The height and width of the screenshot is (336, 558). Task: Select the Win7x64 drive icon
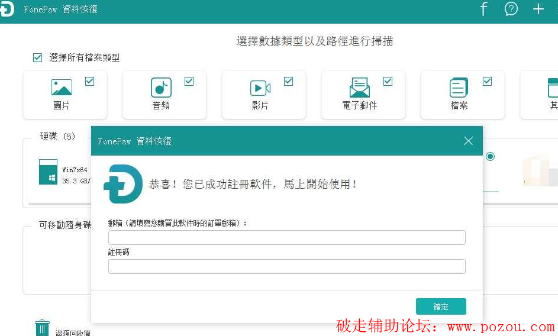pyautogui.click(x=48, y=172)
